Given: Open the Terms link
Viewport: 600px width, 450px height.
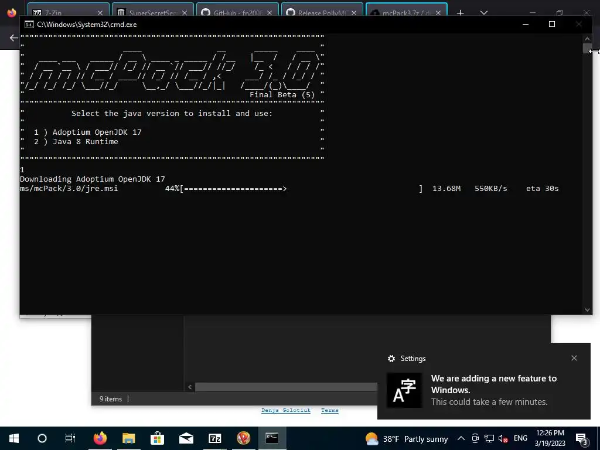Looking at the screenshot, I should coord(329,410).
